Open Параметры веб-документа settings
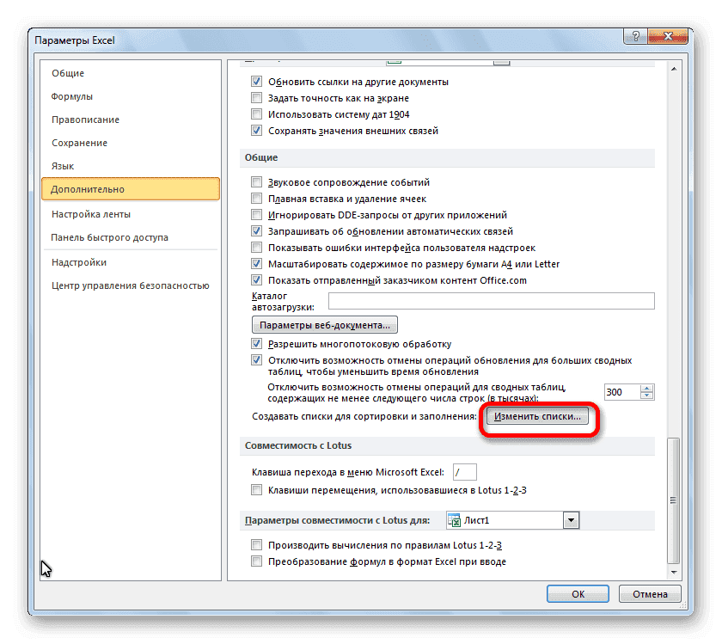The image size is (722, 644). click(323, 324)
